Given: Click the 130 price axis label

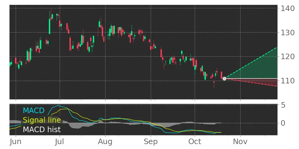Looking at the screenshot, I should coord(287,32).
